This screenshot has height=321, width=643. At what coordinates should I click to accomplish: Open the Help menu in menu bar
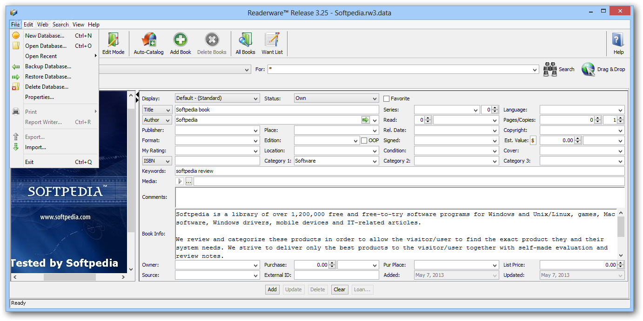[94, 25]
